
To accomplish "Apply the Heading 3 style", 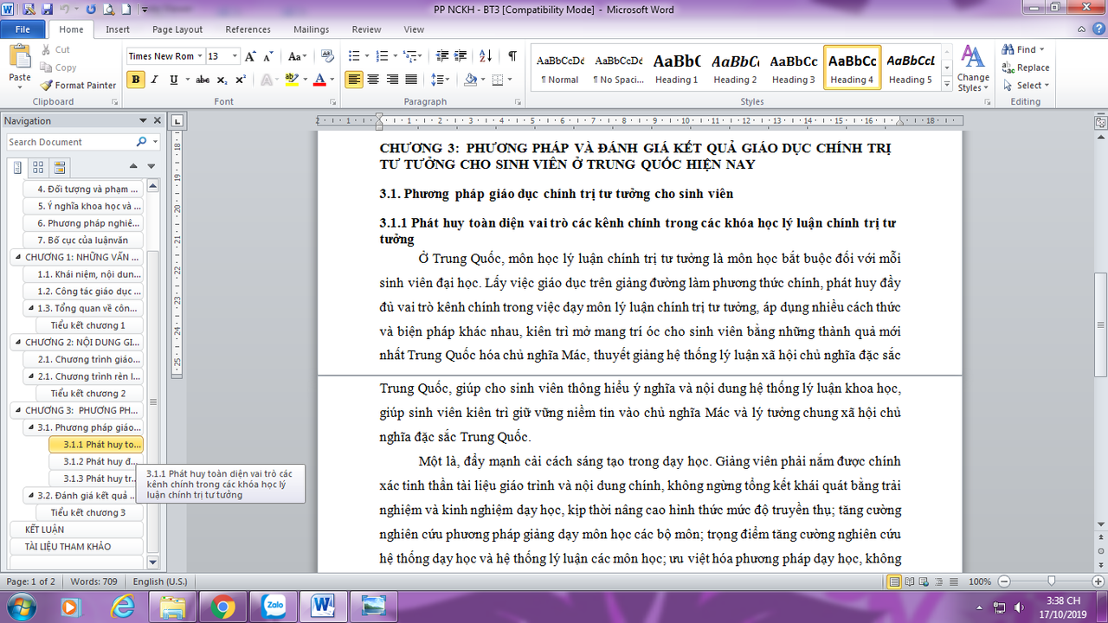I will tap(794, 67).
